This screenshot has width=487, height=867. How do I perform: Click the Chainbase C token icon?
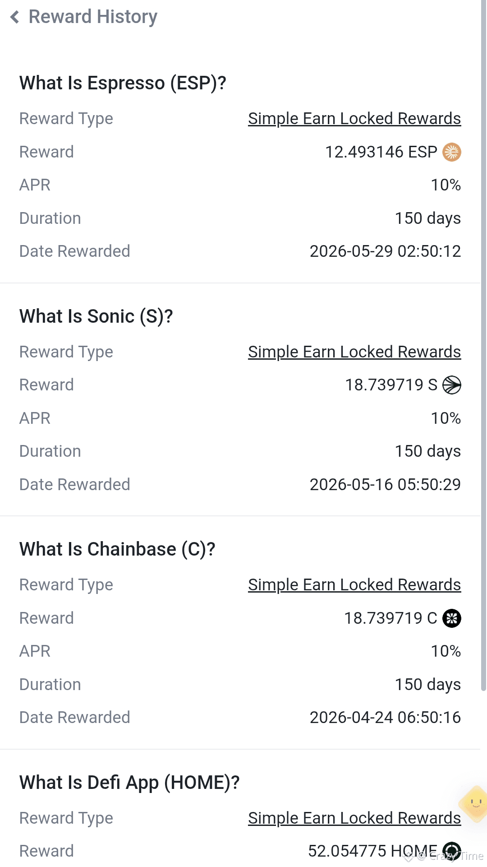pos(452,618)
